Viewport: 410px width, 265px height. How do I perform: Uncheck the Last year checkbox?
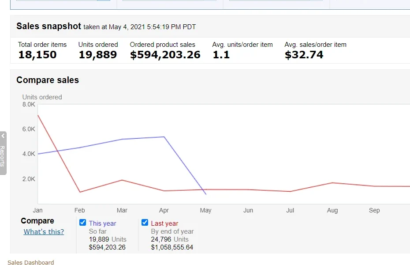click(x=145, y=223)
